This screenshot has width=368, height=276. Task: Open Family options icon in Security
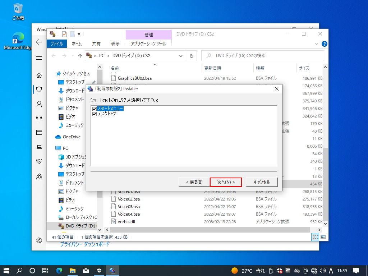[39, 176]
